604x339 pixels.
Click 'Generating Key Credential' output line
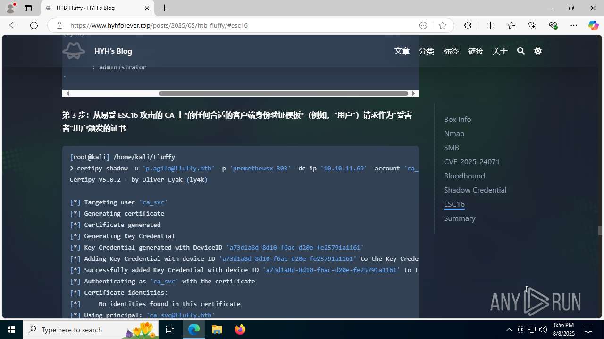coord(122,236)
